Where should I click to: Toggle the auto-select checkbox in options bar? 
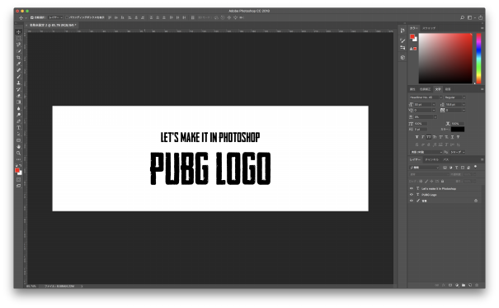click(x=32, y=17)
